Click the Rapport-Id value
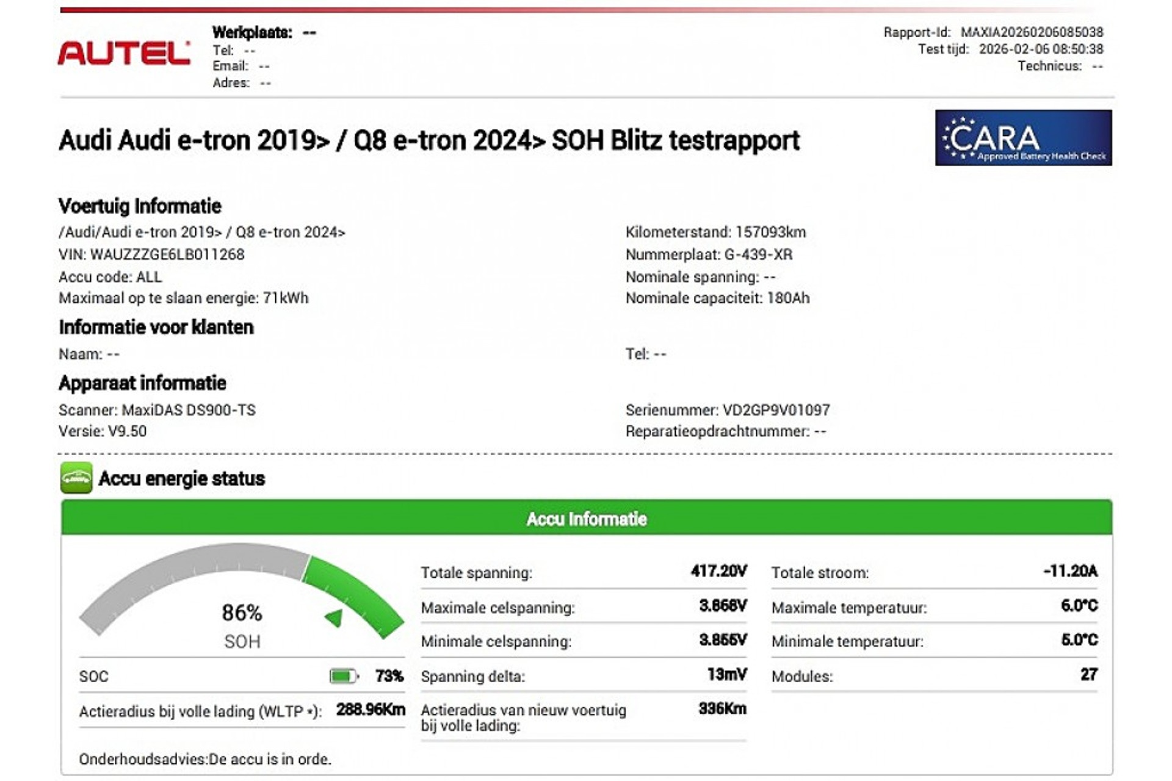Image resolution: width=1172 pixels, height=781 pixels. click(1032, 32)
